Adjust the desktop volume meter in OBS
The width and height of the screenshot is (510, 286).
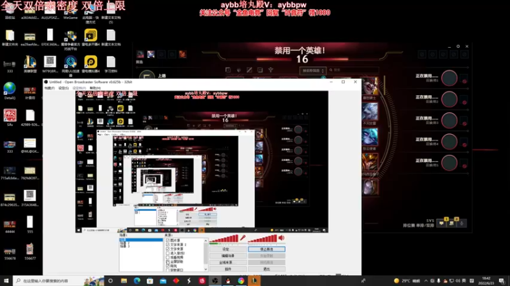click(x=263, y=239)
